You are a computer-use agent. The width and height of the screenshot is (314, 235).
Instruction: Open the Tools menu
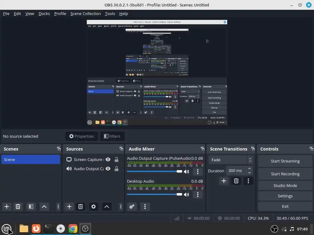pyautogui.click(x=110, y=13)
